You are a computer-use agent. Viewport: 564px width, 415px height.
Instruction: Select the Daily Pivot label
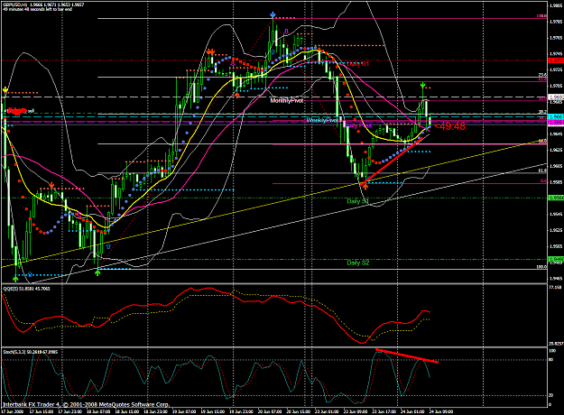pyautogui.click(x=358, y=125)
